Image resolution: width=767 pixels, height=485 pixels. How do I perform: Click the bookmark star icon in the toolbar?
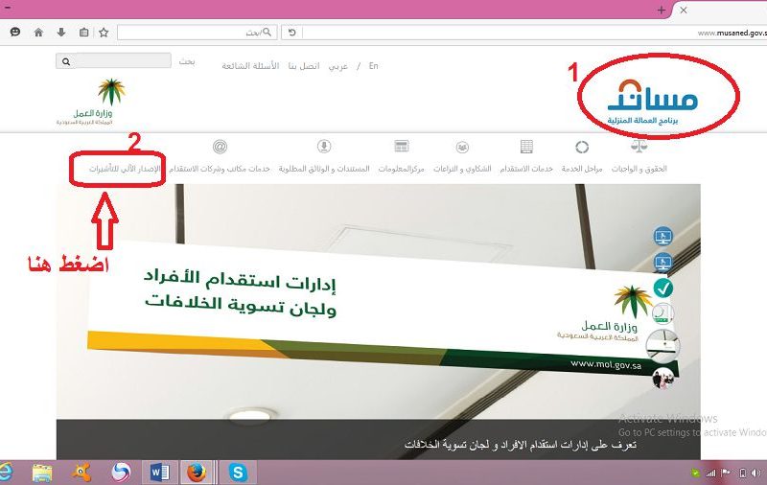pos(105,32)
